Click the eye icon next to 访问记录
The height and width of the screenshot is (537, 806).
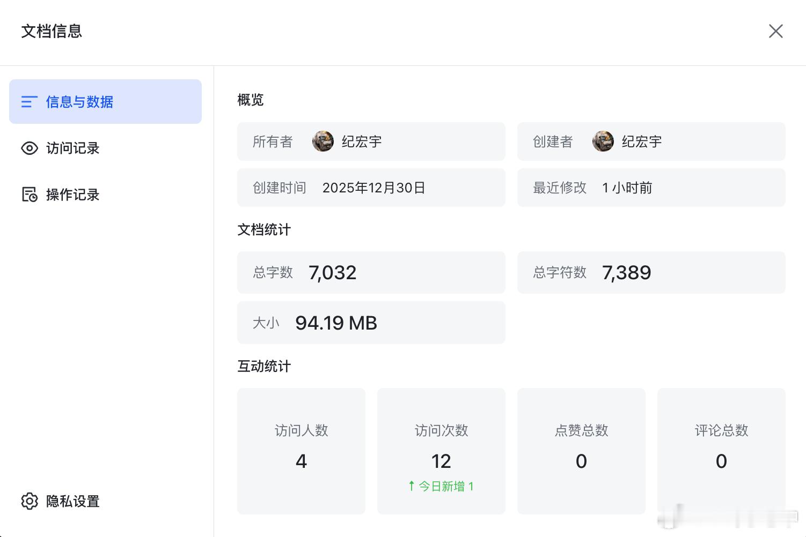[x=30, y=148]
